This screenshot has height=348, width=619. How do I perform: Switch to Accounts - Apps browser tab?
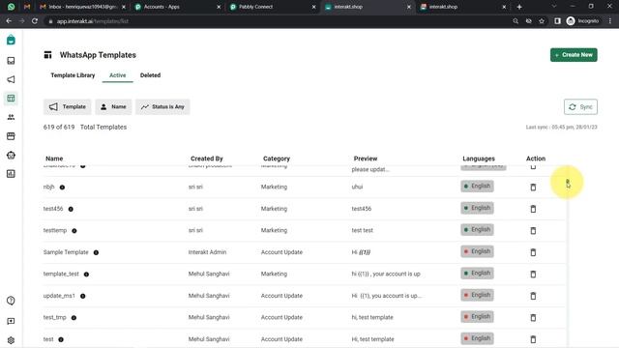(x=177, y=7)
